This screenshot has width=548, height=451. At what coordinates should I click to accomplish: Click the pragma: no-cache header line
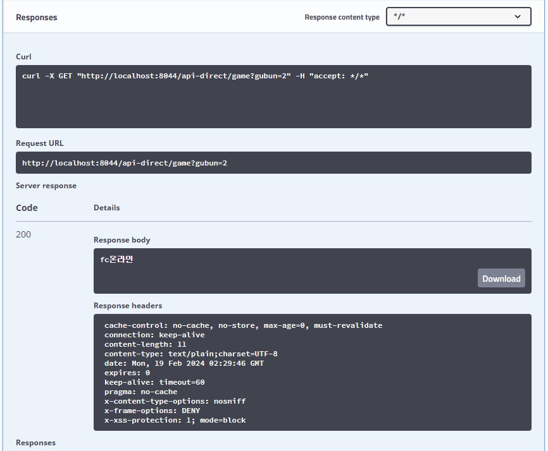(x=140, y=392)
